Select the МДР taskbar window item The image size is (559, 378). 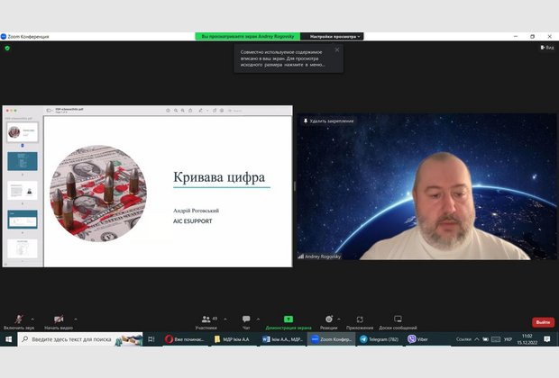click(x=233, y=339)
